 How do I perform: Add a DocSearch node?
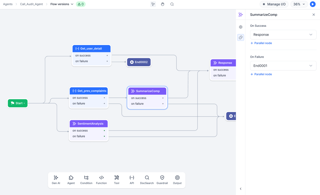point(147,180)
